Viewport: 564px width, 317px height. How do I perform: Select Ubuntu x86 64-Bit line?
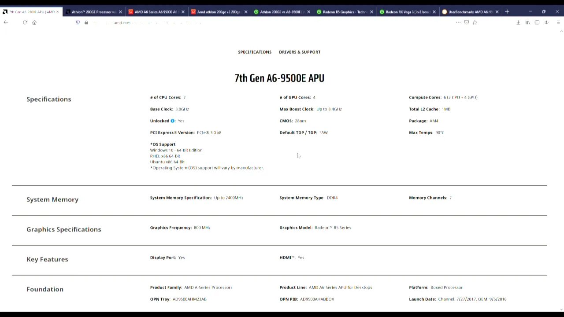tap(167, 162)
